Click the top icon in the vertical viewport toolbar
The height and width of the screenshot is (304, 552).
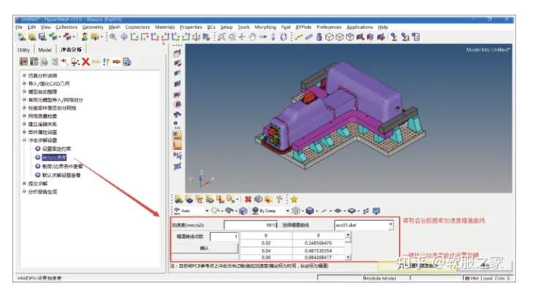pyautogui.click(x=177, y=53)
